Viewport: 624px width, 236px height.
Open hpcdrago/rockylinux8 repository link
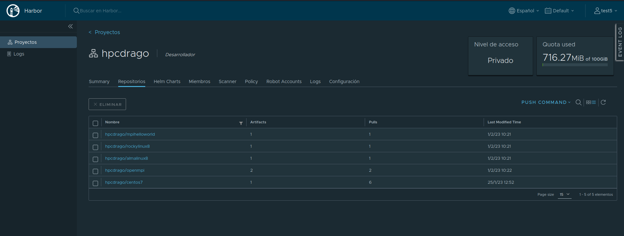point(127,146)
